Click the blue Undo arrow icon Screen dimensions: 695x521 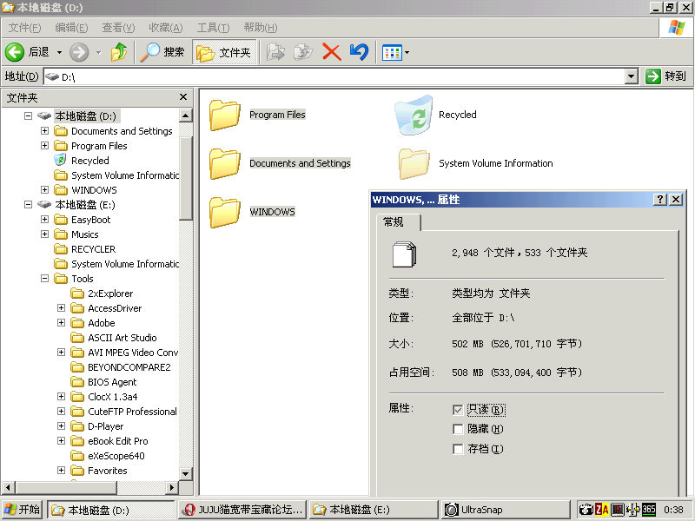359,52
